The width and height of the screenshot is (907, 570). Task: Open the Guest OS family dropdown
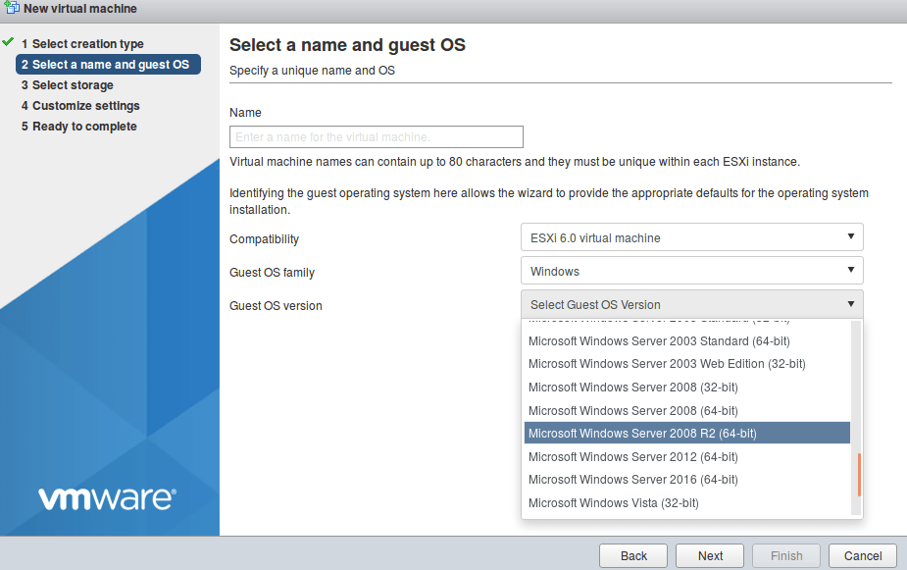[x=692, y=271]
